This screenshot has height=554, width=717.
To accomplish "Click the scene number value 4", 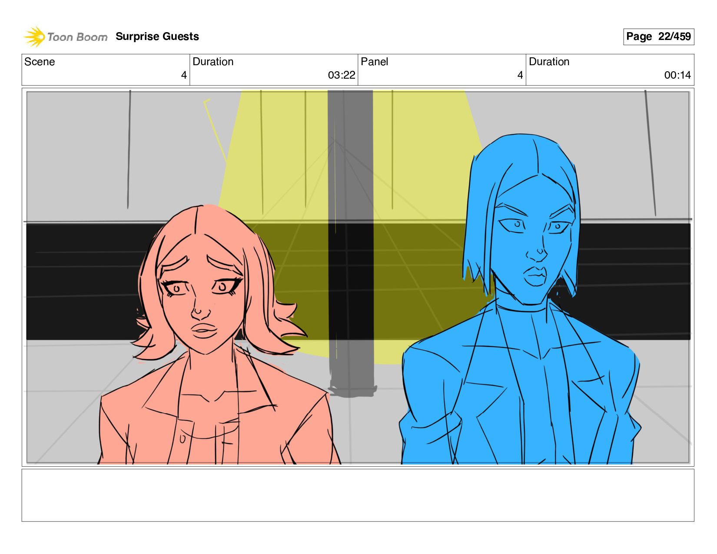I will click(184, 75).
